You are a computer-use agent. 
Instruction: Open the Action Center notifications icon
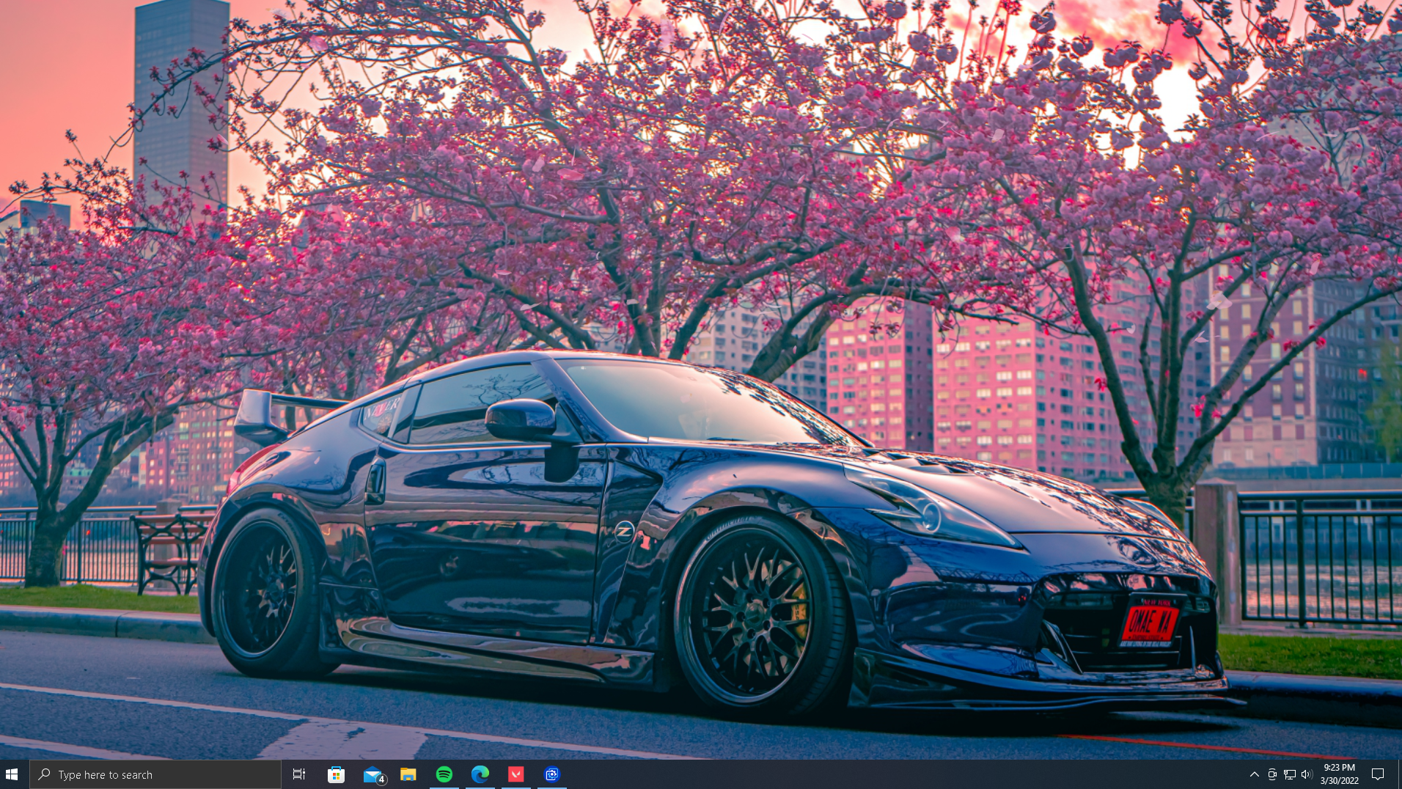click(1378, 774)
